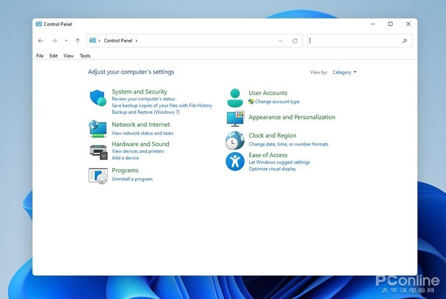Click the User Accounts icon
Screen dimensions: 446x299
coord(235,97)
